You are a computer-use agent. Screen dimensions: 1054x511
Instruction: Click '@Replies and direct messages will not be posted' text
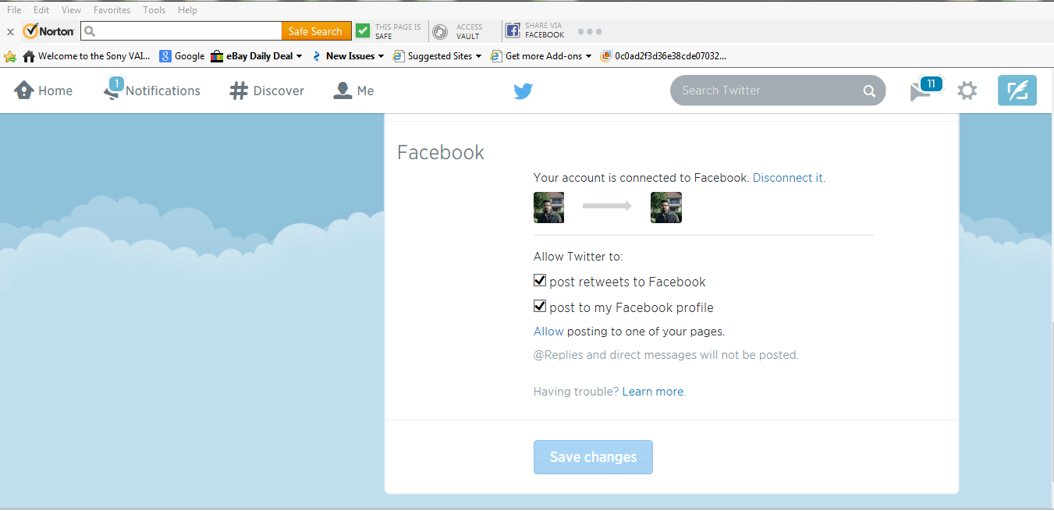point(666,355)
